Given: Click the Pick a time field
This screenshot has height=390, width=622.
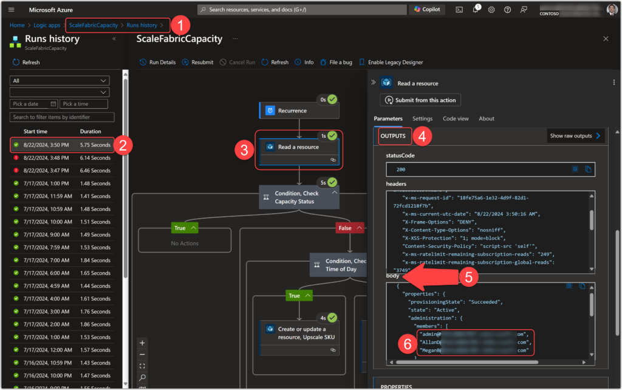Looking at the screenshot, I should point(84,103).
